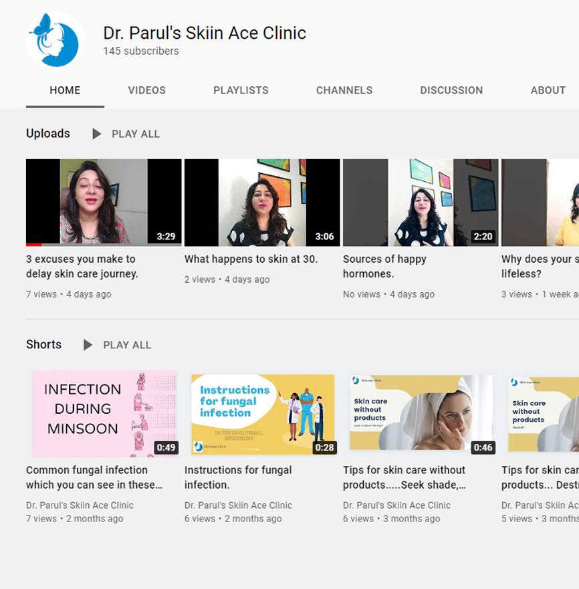Play the 3:06 skin at 30 thumbnail

tap(262, 202)
